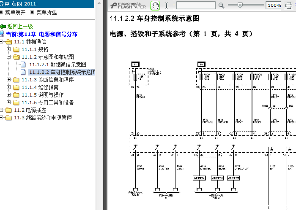This screenshot has width=296, height=210.
Task: Collapse the 11.1 数据通信 node
Action: 1,41
